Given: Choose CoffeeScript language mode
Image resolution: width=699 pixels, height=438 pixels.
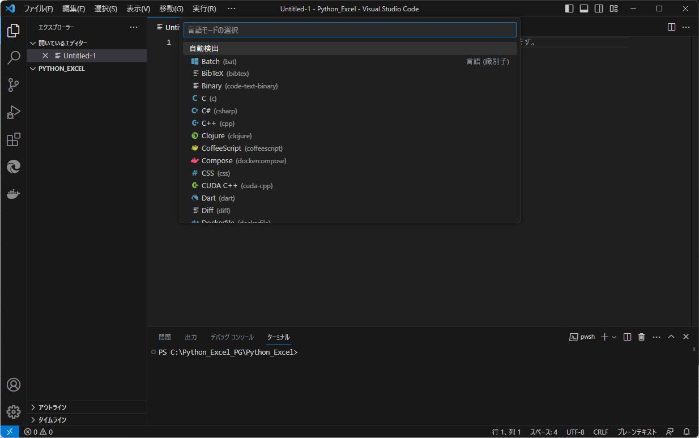Looking at the screenshot, I should click(x=350, y=148).
